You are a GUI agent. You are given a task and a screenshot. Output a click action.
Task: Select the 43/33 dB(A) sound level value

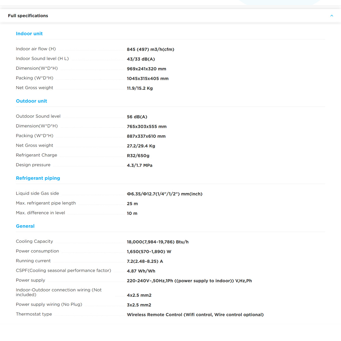[x=141, y=59]
